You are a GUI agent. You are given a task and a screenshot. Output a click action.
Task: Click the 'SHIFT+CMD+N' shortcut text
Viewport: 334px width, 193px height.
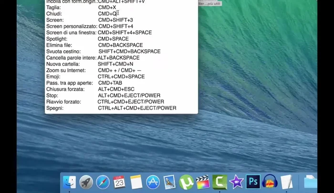115,64
